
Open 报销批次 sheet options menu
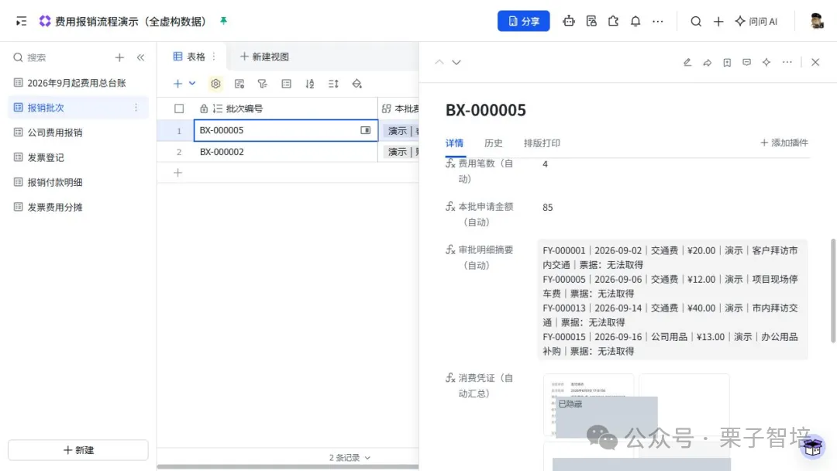[x=136, y=108]
